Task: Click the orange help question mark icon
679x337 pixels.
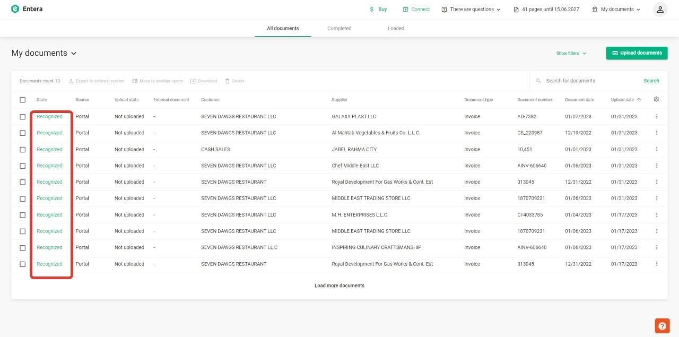Action: point(662,326)
